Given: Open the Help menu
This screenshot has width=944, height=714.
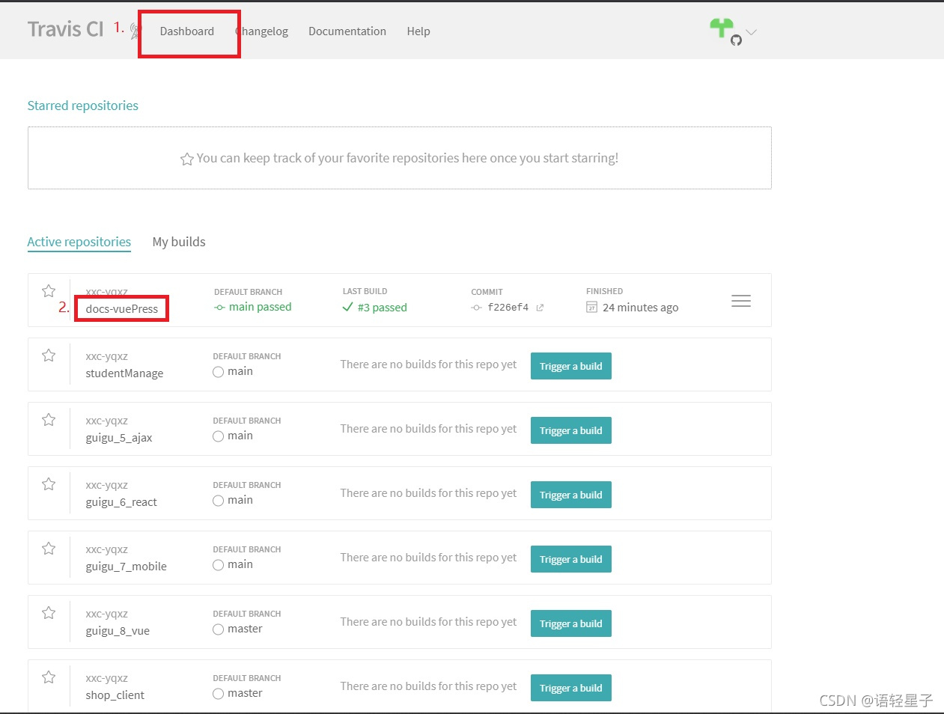Looking at the screenshot, I should pyautogui.click(x=418, y=31).
